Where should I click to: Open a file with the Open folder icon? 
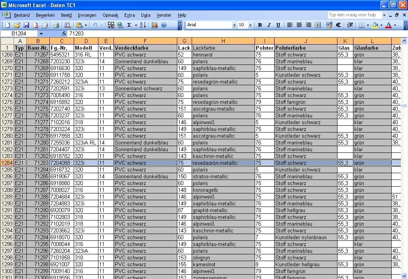[18, 25]
